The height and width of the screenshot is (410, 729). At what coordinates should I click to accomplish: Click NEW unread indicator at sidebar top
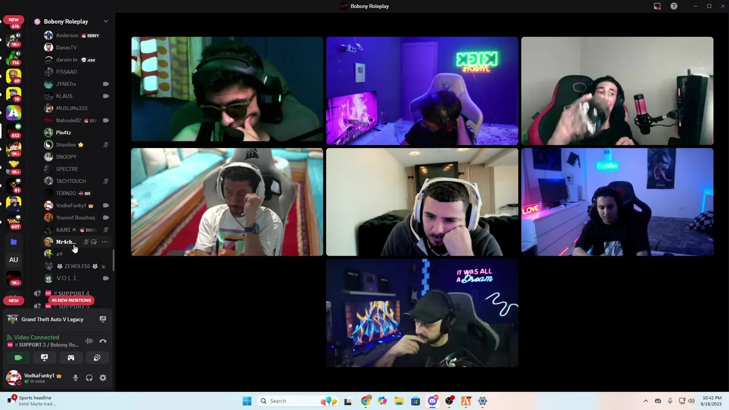[x=14, y=20]
